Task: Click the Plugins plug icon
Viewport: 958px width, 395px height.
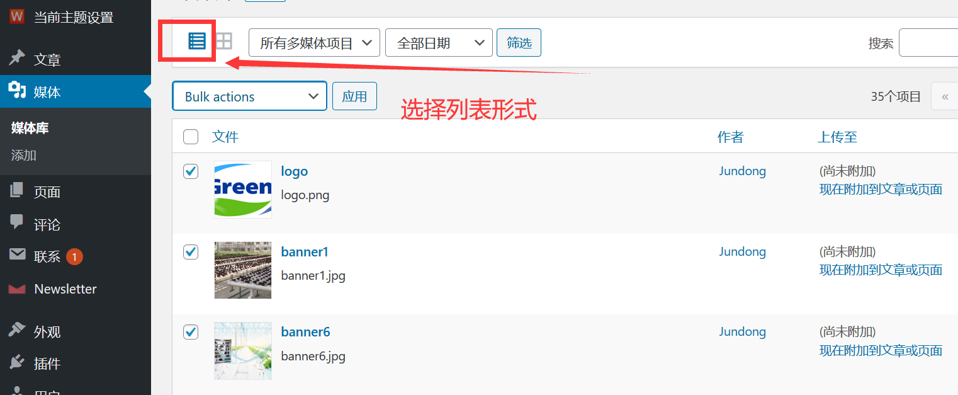Action: pos(17,363)
